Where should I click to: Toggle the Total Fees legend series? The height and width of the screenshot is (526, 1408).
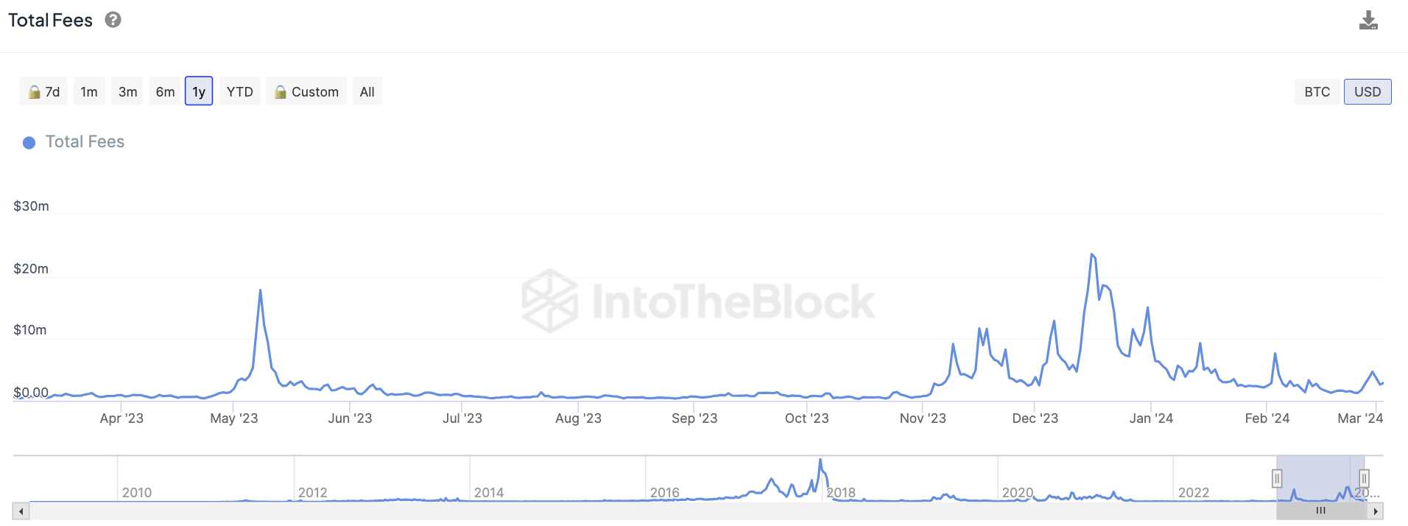[x=85, y=142]
